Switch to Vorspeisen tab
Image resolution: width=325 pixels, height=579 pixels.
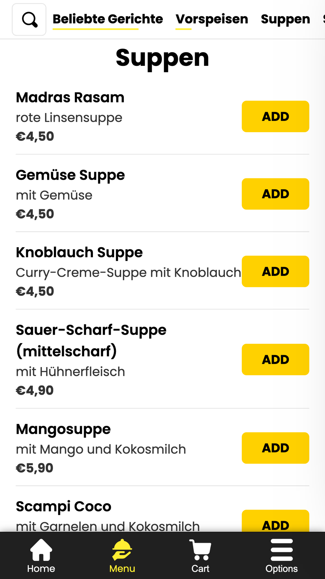(x=212, y=19)
